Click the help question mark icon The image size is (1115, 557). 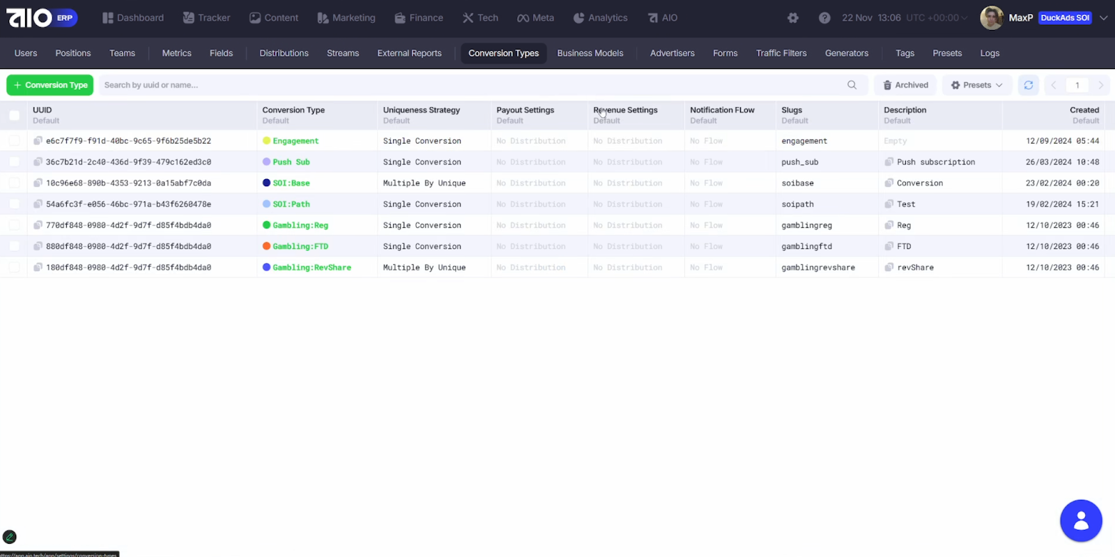pos(824,18)
